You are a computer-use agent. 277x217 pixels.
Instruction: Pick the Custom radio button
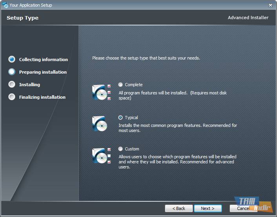tap(120, 149)
